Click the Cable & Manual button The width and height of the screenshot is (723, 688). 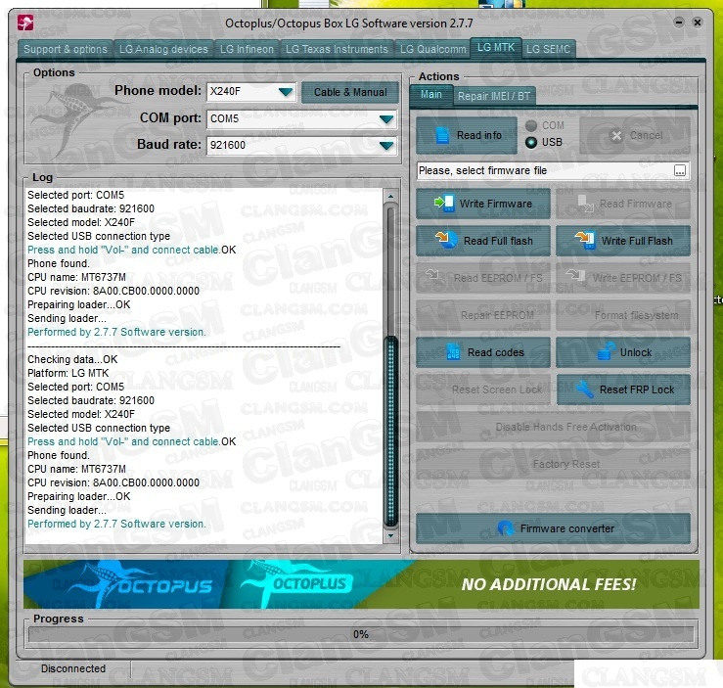pos(350,92)
